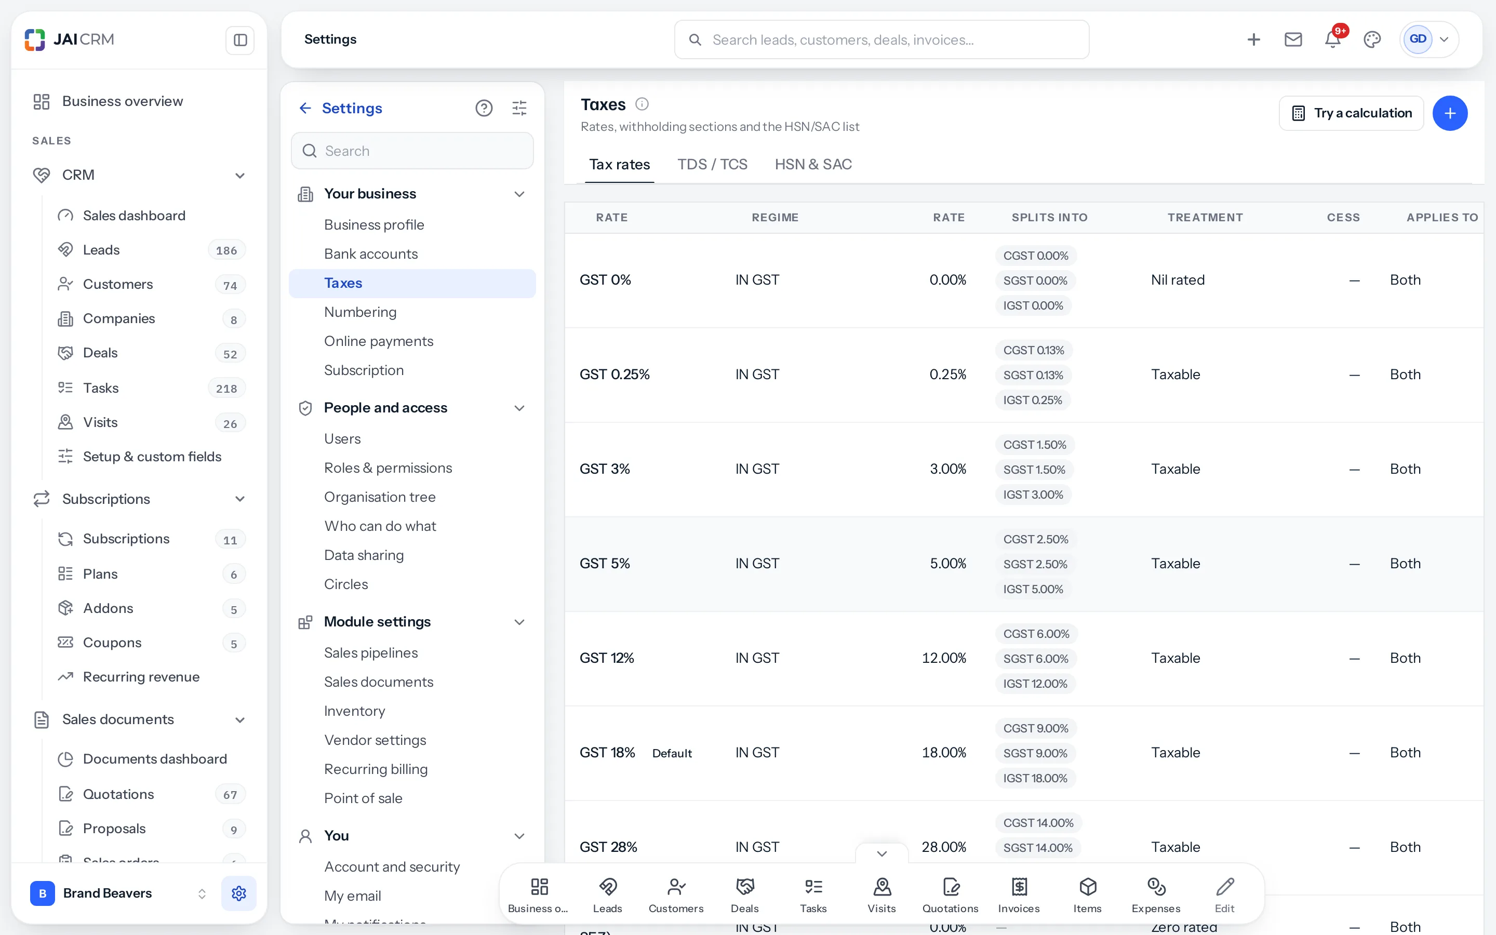This screenshot has width=1496, height=935.
Task: Open Business overview in sidebar
Action: coord(140,101)
